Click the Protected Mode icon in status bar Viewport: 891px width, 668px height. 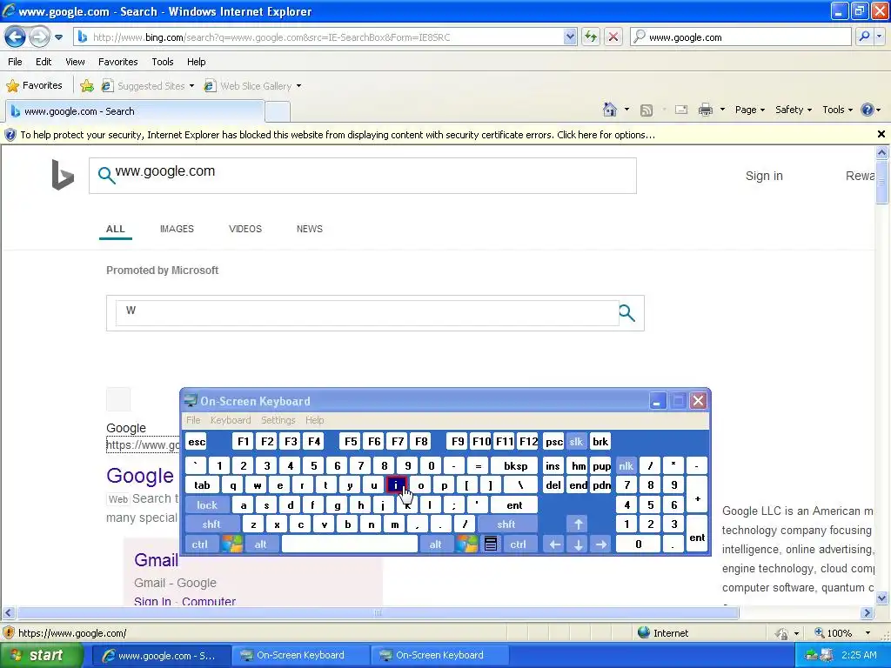click(x=781, y=633)
